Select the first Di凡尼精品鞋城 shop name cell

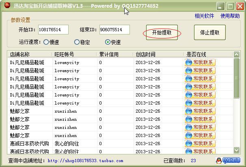27,62
